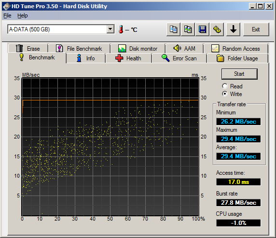The image size is (276, 238).
Task: Minimize the HD Tune Pro window
Action: tap(252, 6)
